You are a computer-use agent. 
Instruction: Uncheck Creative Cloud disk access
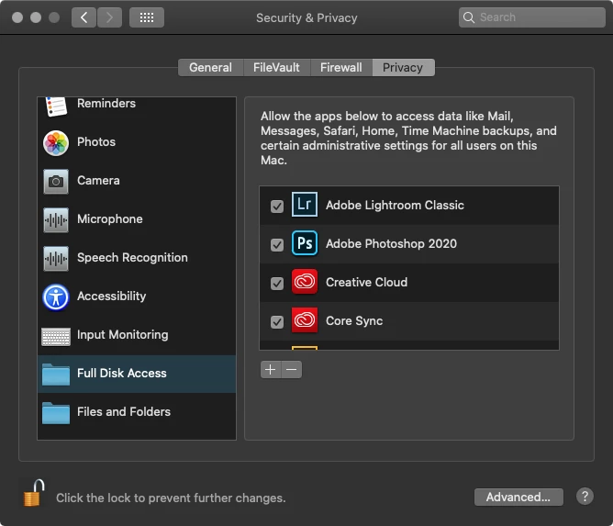pos(277,283)
